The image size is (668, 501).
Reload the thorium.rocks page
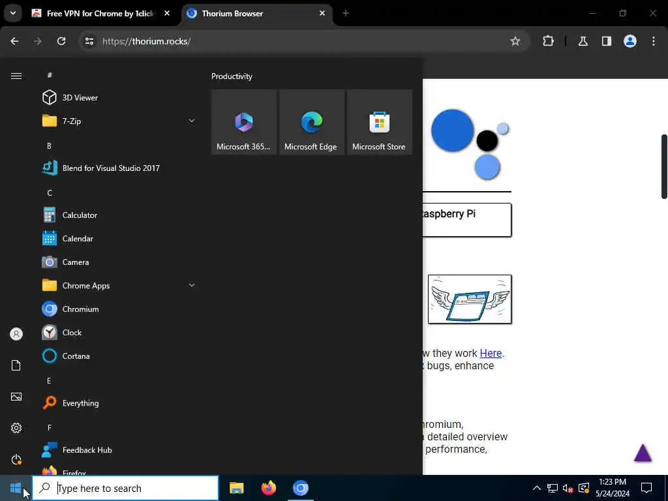point(61,41)
